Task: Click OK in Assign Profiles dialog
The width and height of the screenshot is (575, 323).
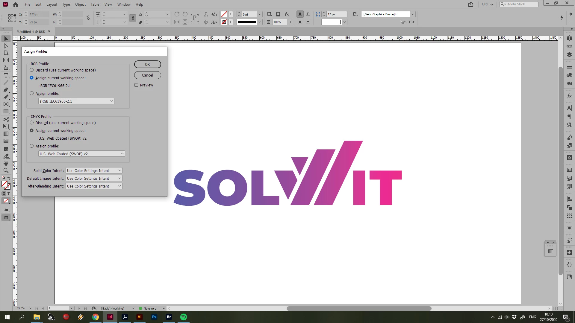Action: pos(147,64)
